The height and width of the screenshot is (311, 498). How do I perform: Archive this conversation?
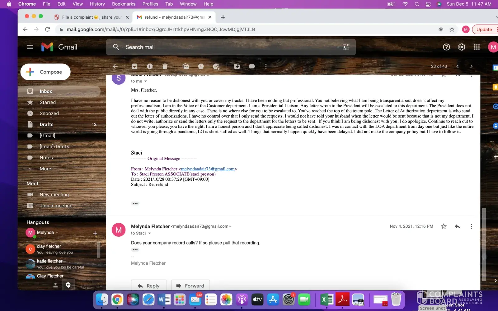coord(134,66)
